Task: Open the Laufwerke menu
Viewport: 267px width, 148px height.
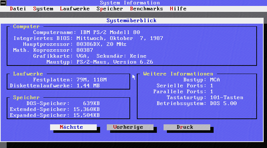Action: [75, 9]
